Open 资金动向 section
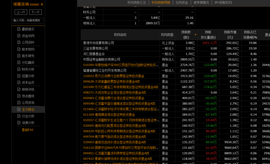The height and width of the screenshot is (164, 270). pyautogui.click(x=28, y=36)
